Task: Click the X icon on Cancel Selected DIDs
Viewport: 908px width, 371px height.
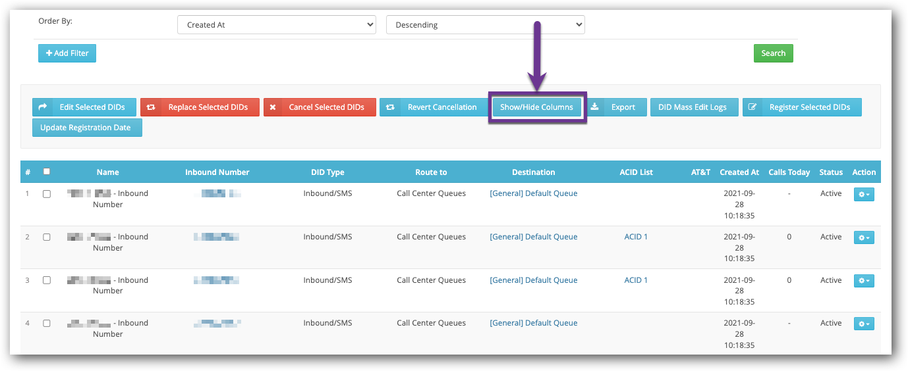Action: point(273,107)
